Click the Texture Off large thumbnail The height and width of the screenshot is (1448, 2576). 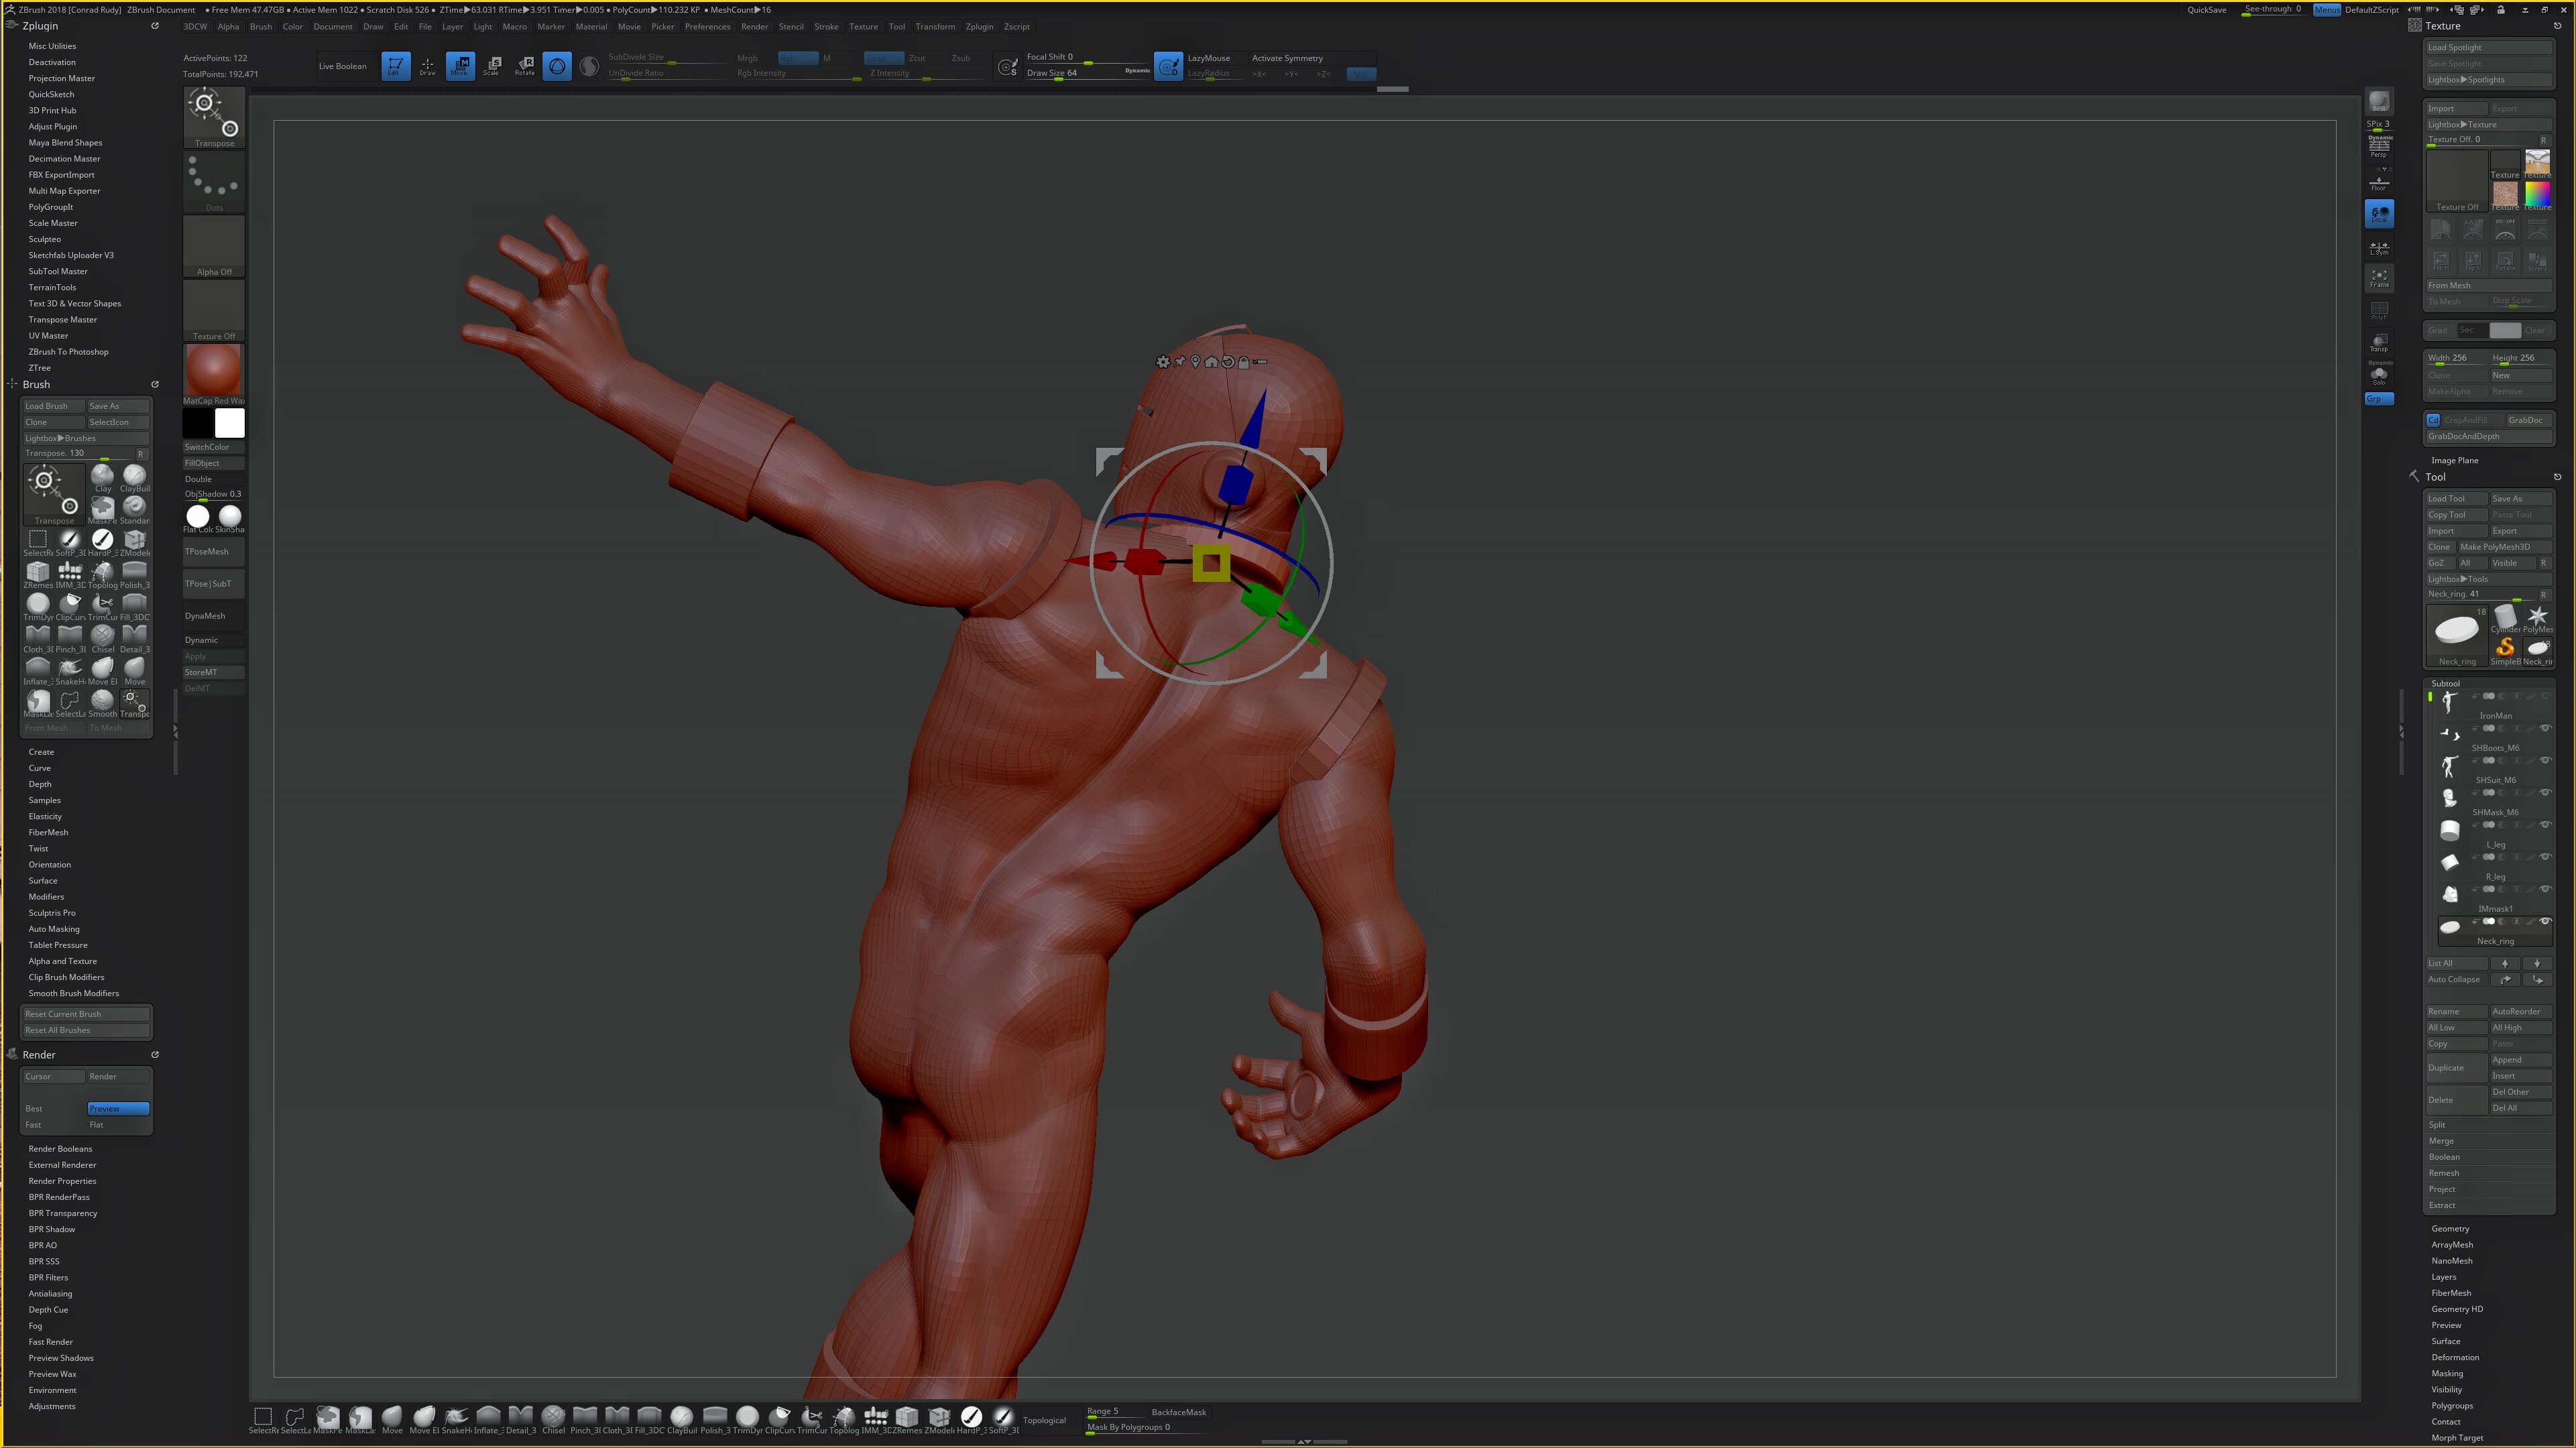pyautogui.click(x=2457, y=181)
